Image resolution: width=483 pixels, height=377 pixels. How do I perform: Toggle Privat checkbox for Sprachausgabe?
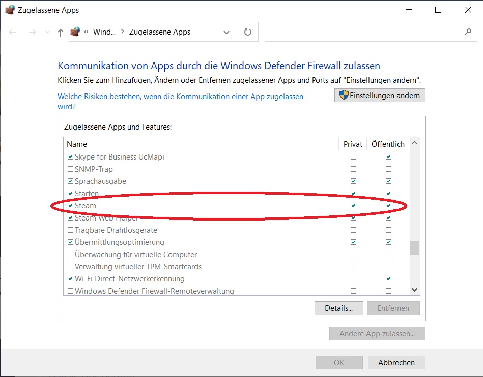click(353, 181)
